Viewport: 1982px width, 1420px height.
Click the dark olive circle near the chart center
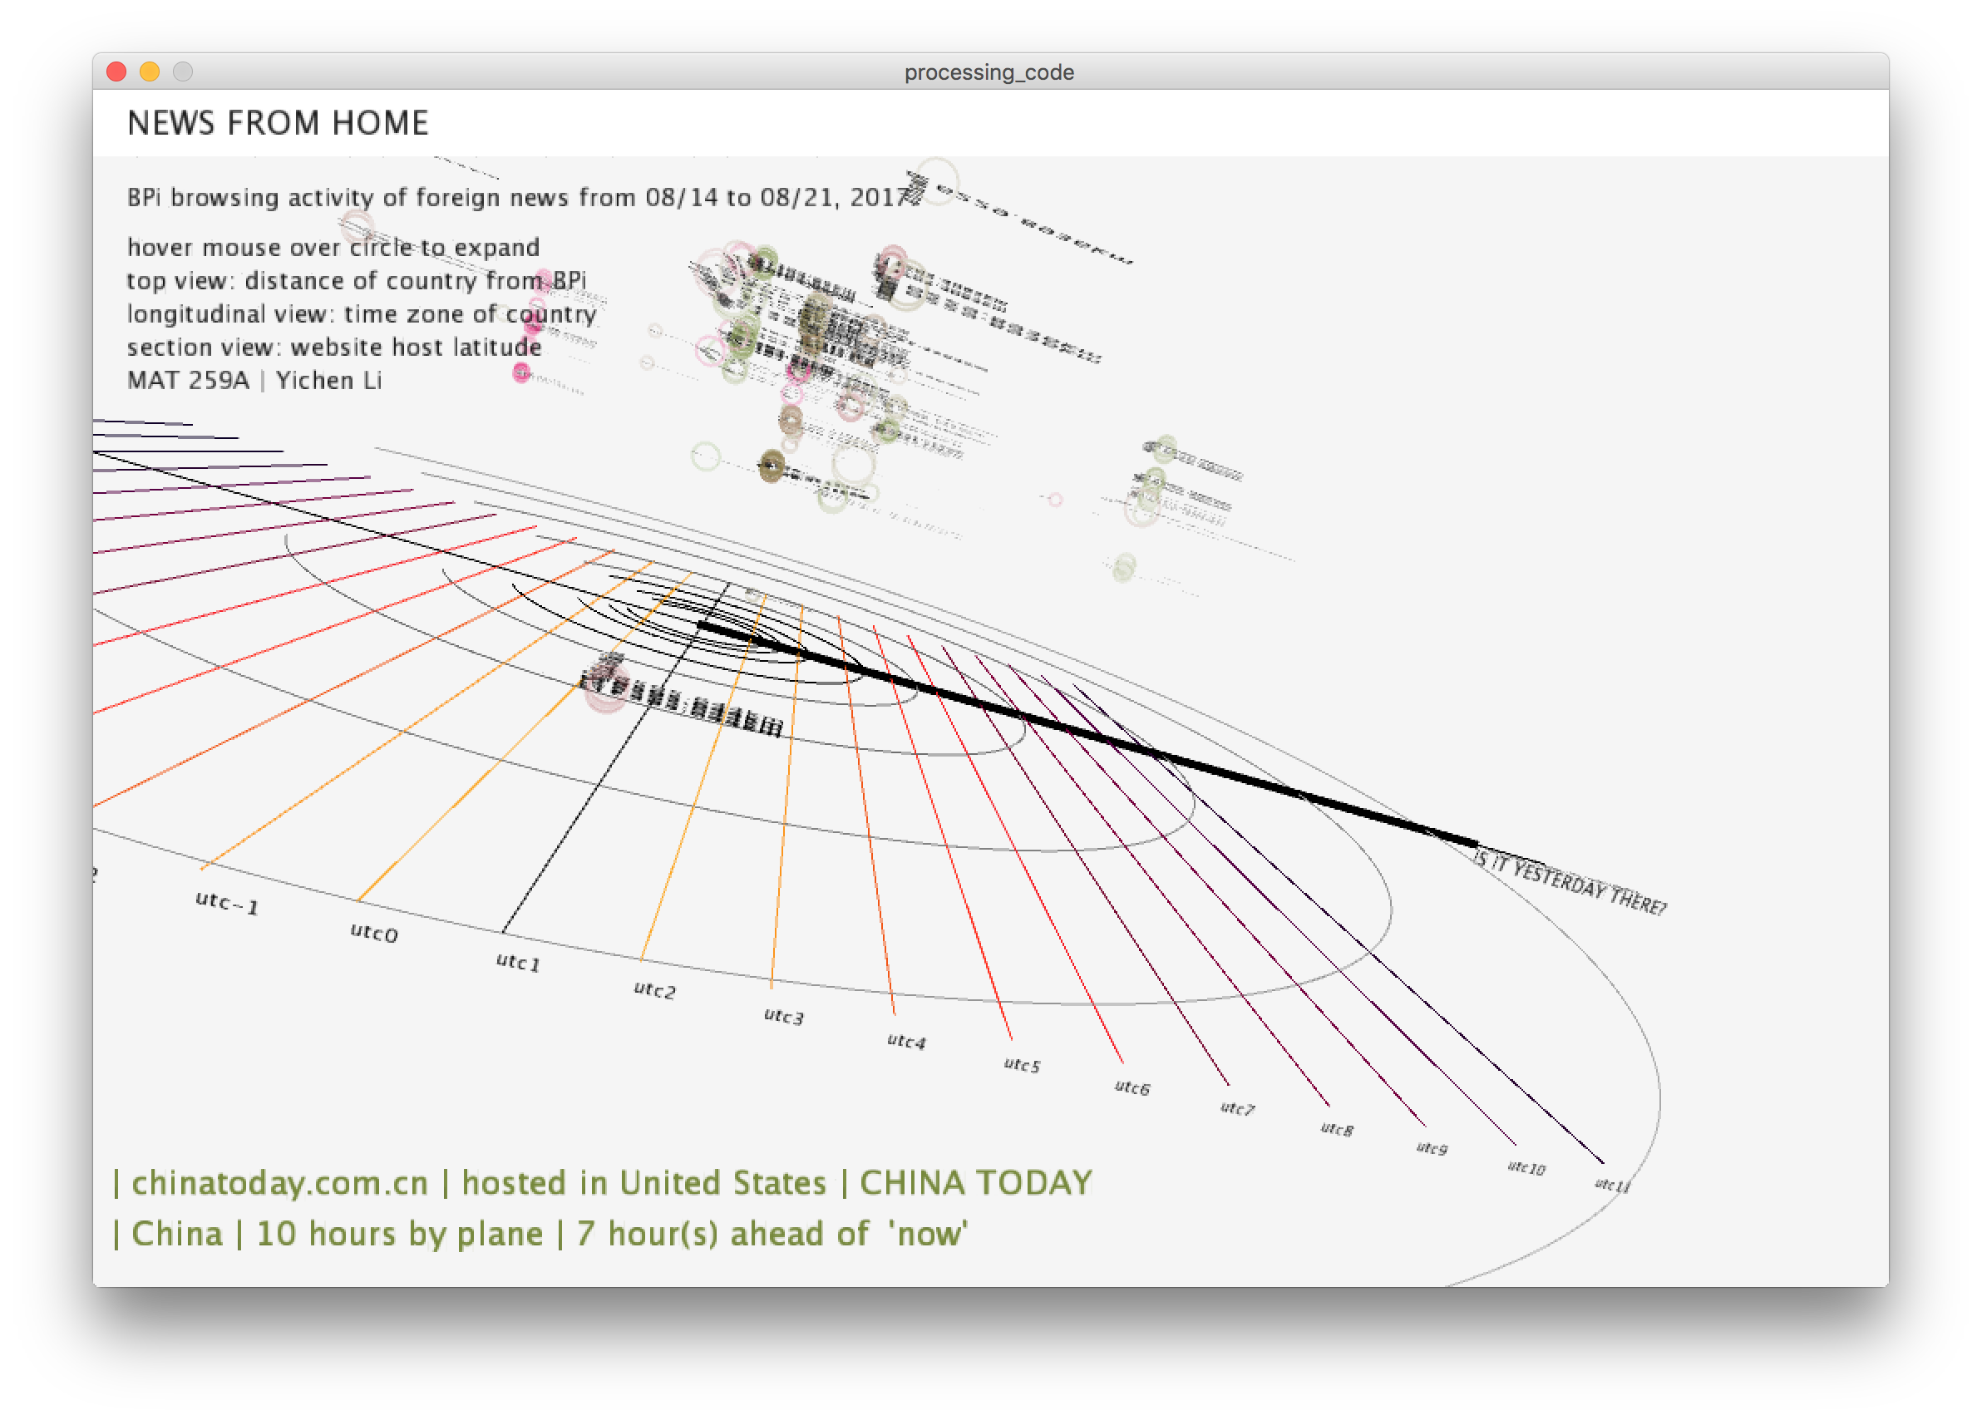(x=771, y=465)
